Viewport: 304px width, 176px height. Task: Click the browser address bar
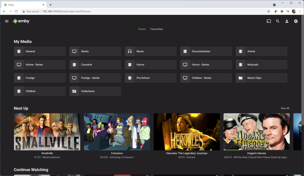152,11
